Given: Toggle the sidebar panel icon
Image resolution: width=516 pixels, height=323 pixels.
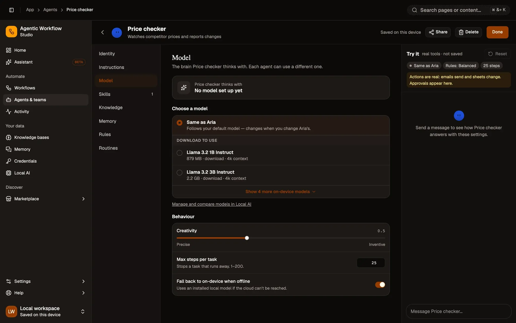Looking at the screenshot, I should pyautogui.click(x=11, y=10).
